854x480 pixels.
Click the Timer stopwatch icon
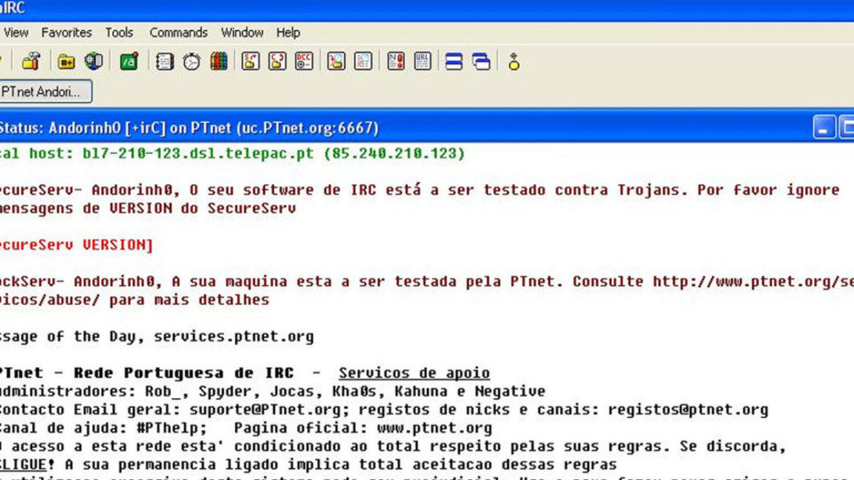pos(191,61)
